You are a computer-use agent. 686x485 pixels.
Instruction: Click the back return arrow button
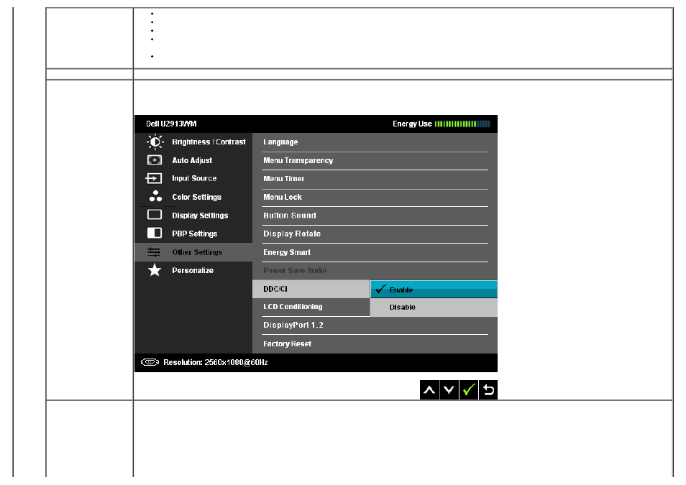point(488,389)
